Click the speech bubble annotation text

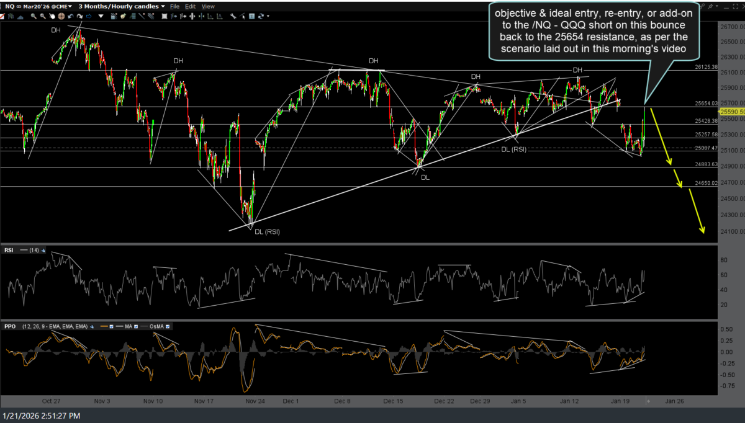[x=592, y=31]
